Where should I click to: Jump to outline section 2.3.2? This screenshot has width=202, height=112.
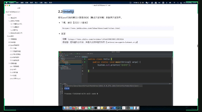pyautogui.click(x=15, y=51)
